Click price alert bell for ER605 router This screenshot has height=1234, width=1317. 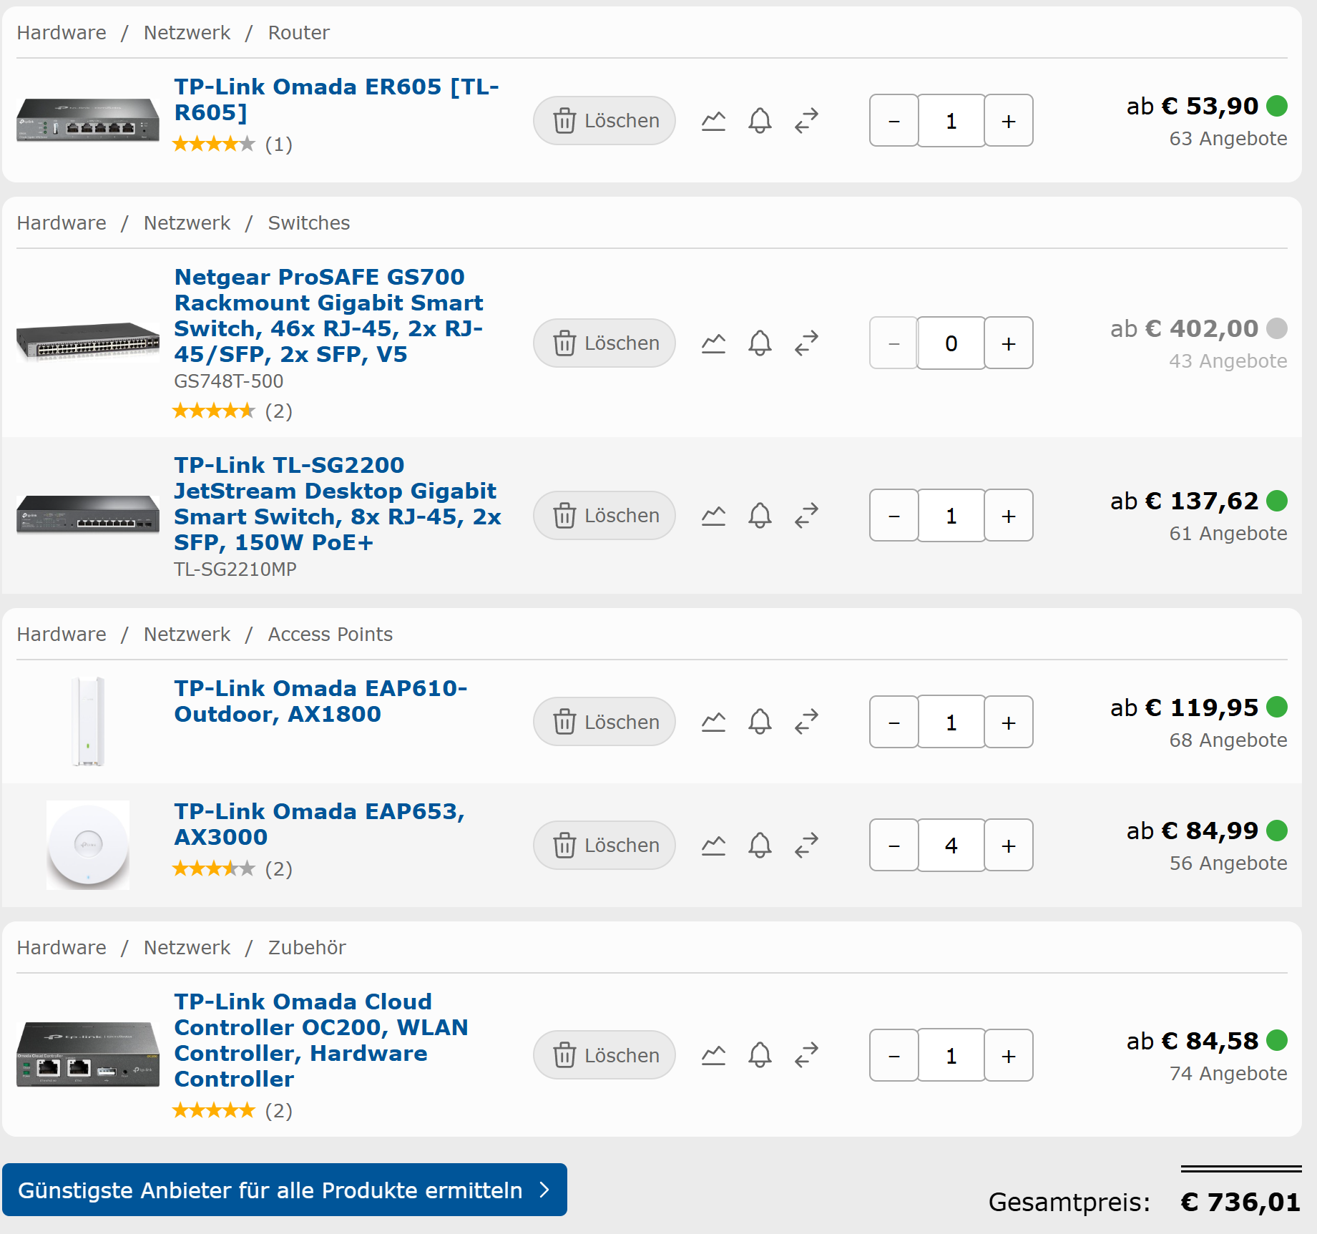[760, 121]
